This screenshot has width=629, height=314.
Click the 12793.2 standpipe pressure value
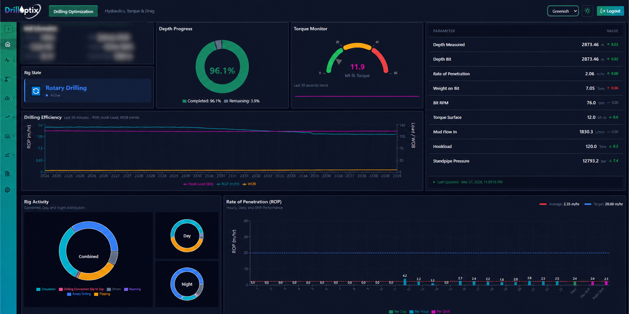590,161
